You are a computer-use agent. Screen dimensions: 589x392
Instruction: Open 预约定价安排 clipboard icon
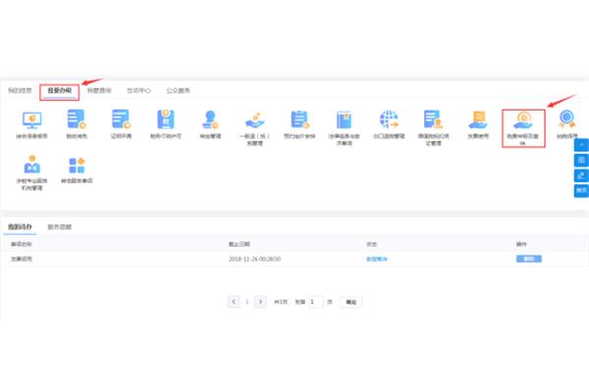coord(299,120)
